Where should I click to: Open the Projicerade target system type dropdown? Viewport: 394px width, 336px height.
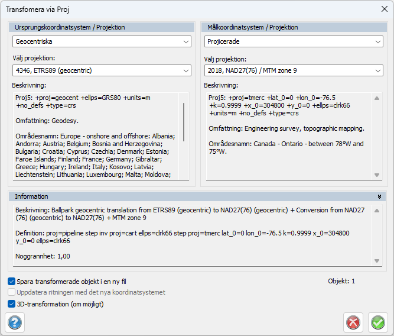294,41
